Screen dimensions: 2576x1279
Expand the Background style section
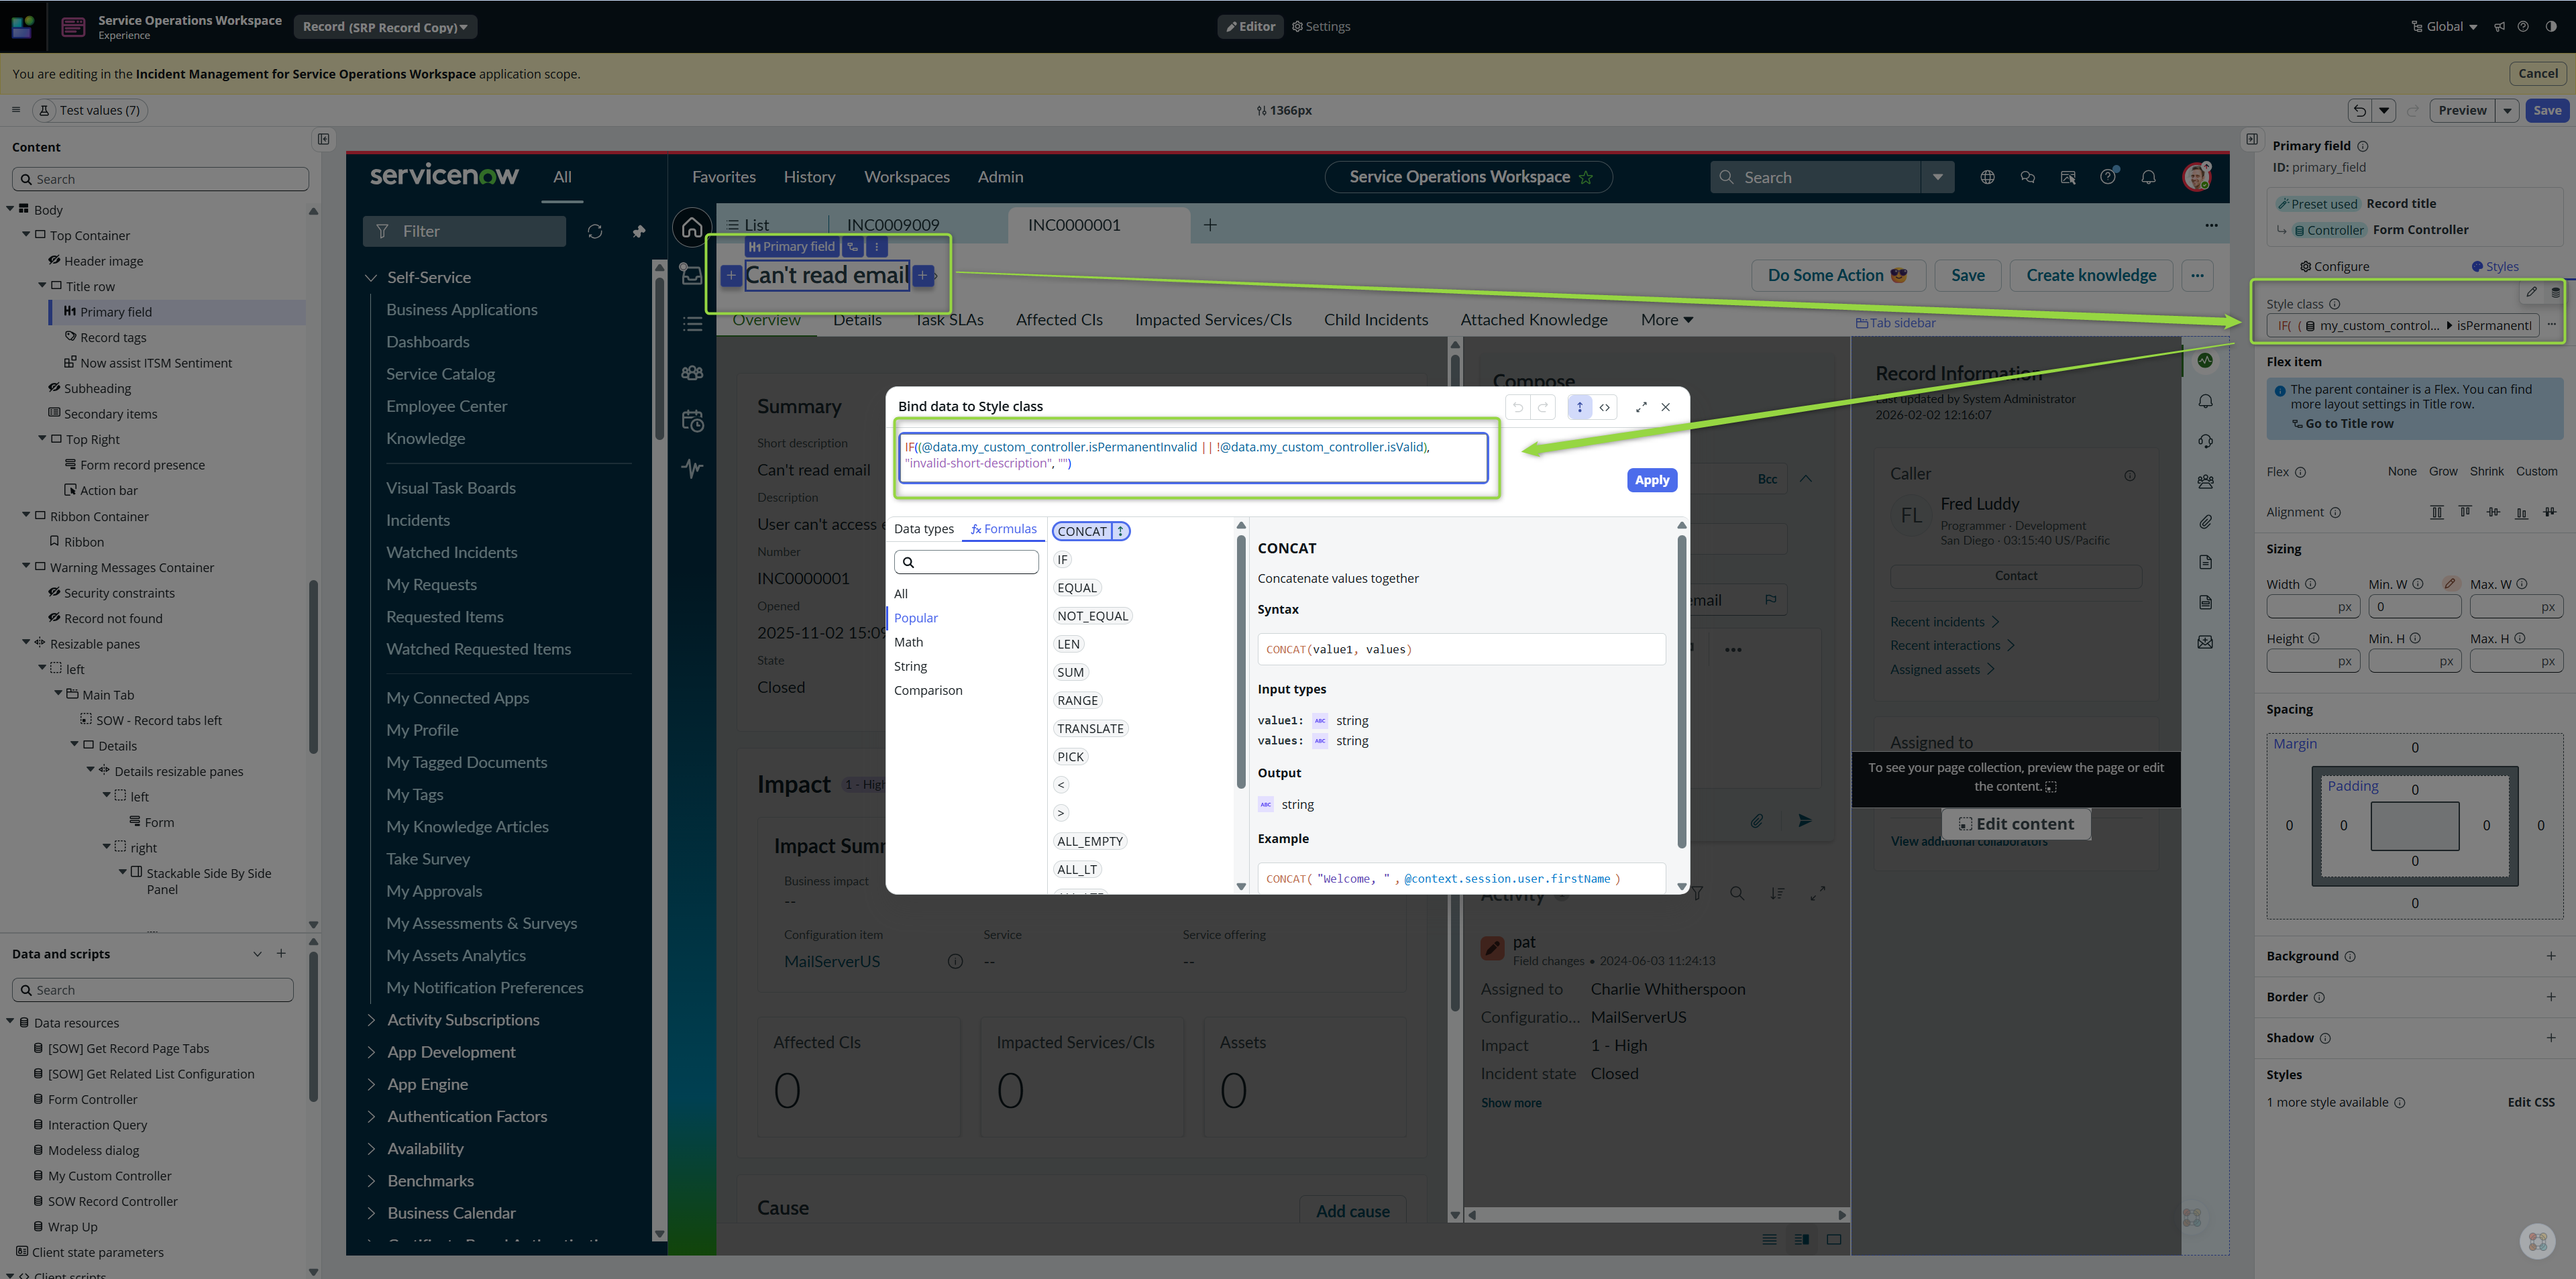click(x=2550, y=956)
